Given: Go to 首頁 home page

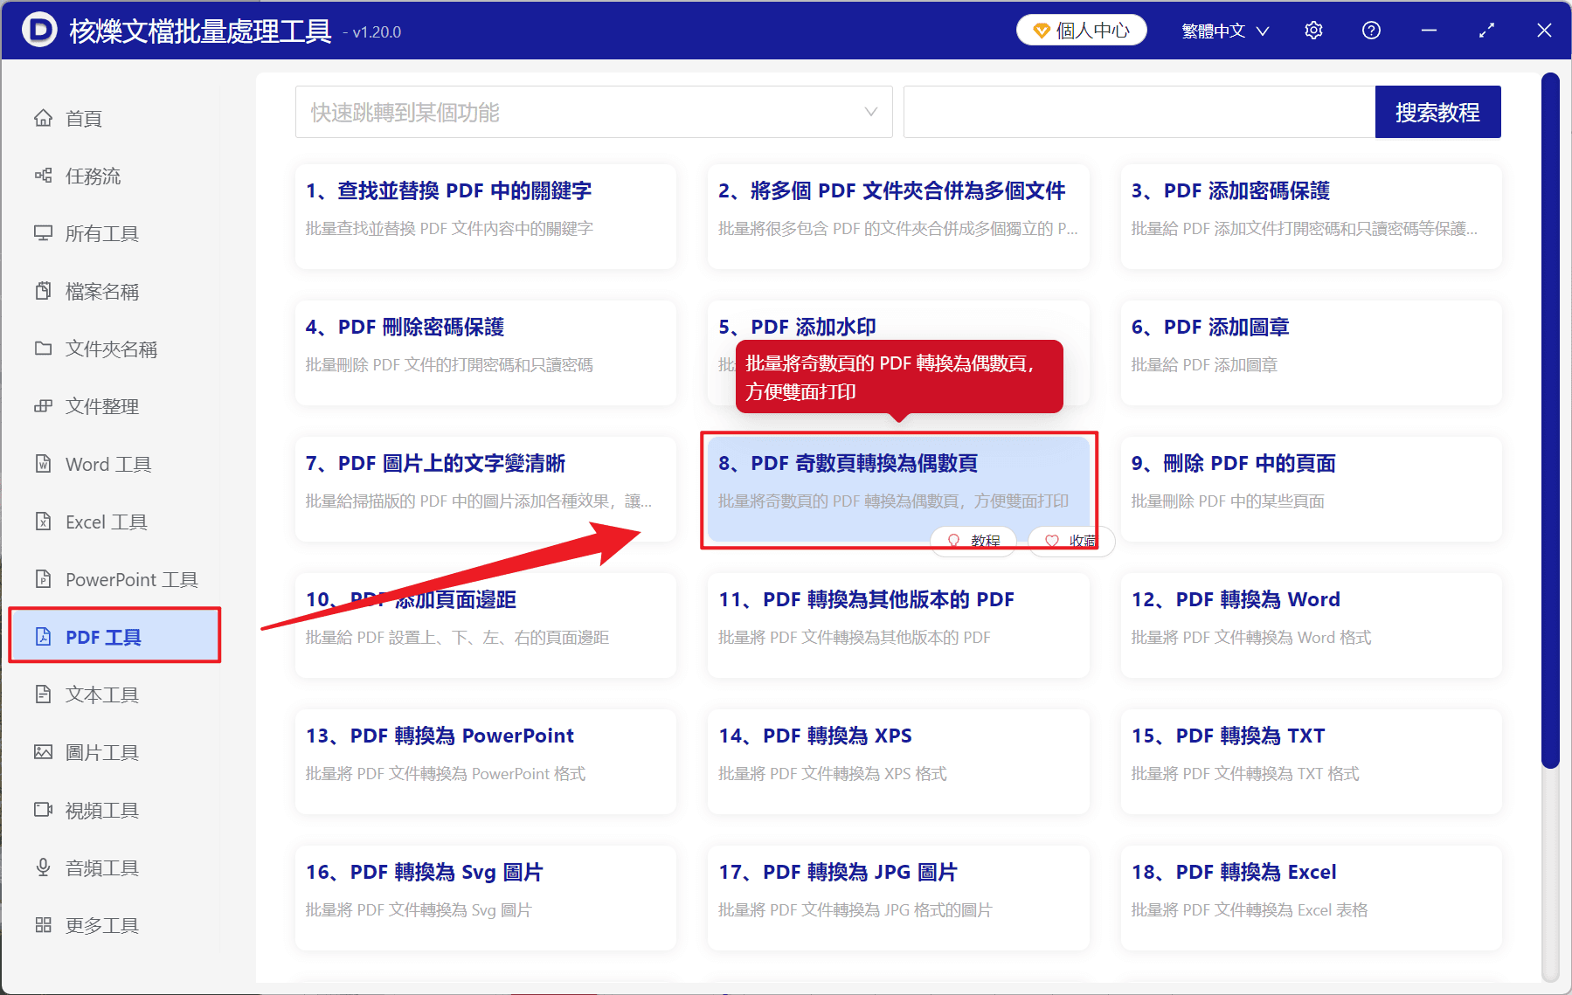Looking at the screenshot, I should pyautogui.click(x=81, y=118).
